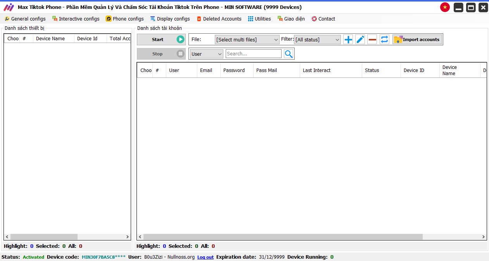
Task: Click account list scroll right arrow
Action: (484, 237)
